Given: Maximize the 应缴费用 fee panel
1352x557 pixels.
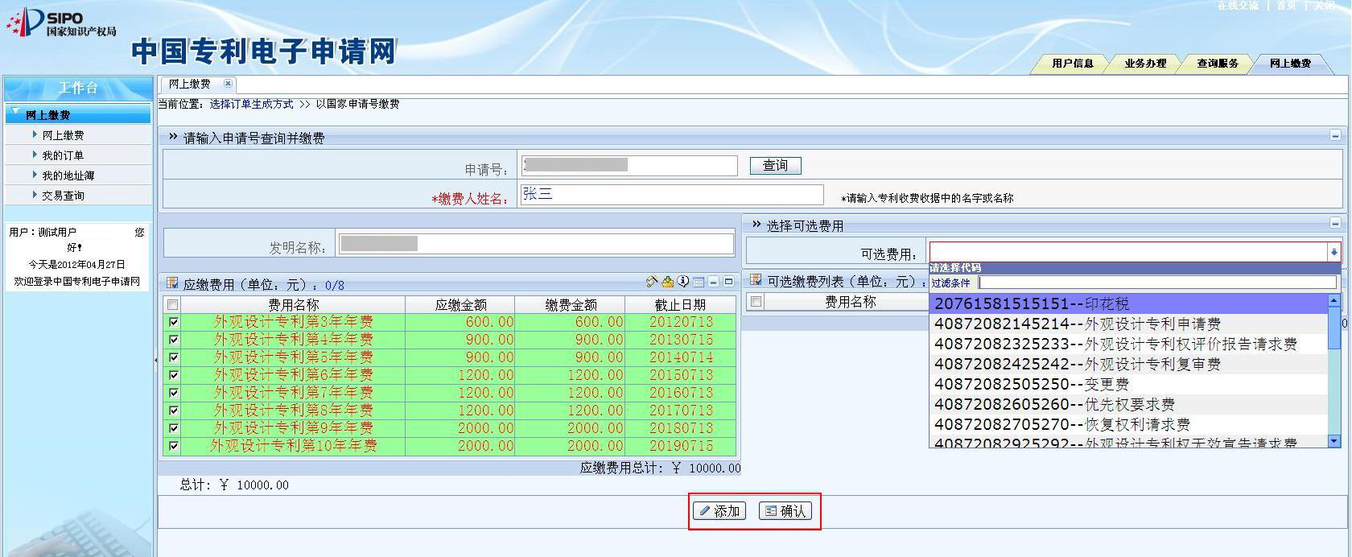Looking at the screenshot, I should coord(728,282).
